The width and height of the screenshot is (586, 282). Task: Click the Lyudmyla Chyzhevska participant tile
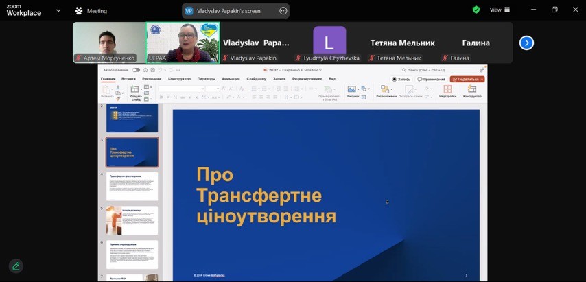pyautogui.click(x=329, y=43)
